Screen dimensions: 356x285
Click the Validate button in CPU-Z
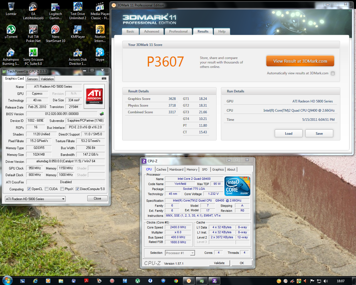click(x=219, y=263)
